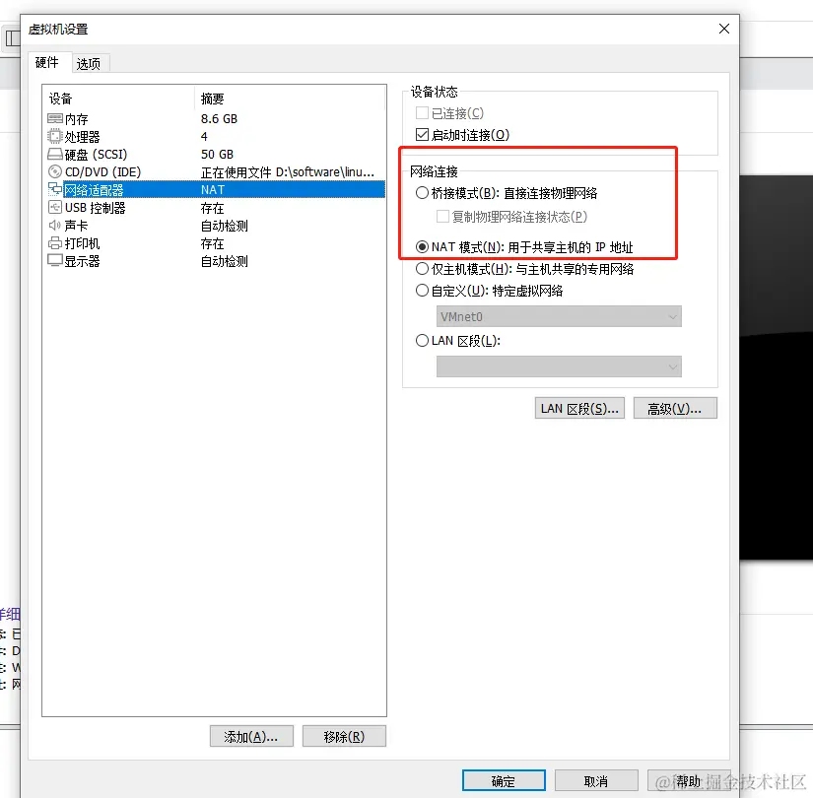
Task: Select the USB controller icon
Action: click(55, 208)
